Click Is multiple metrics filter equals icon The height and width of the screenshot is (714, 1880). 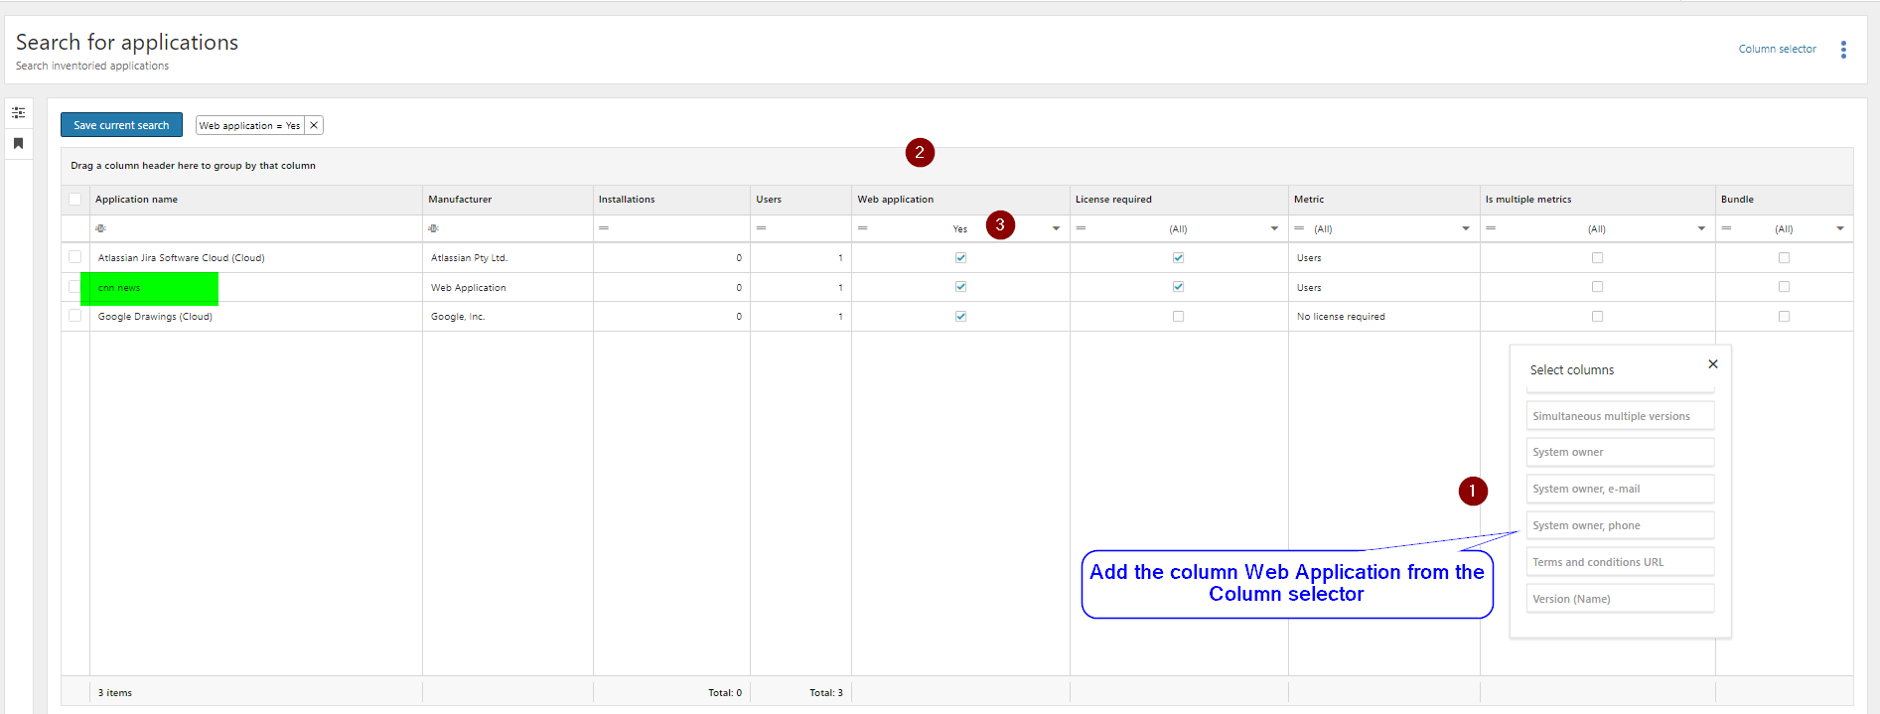point(1491,228)
